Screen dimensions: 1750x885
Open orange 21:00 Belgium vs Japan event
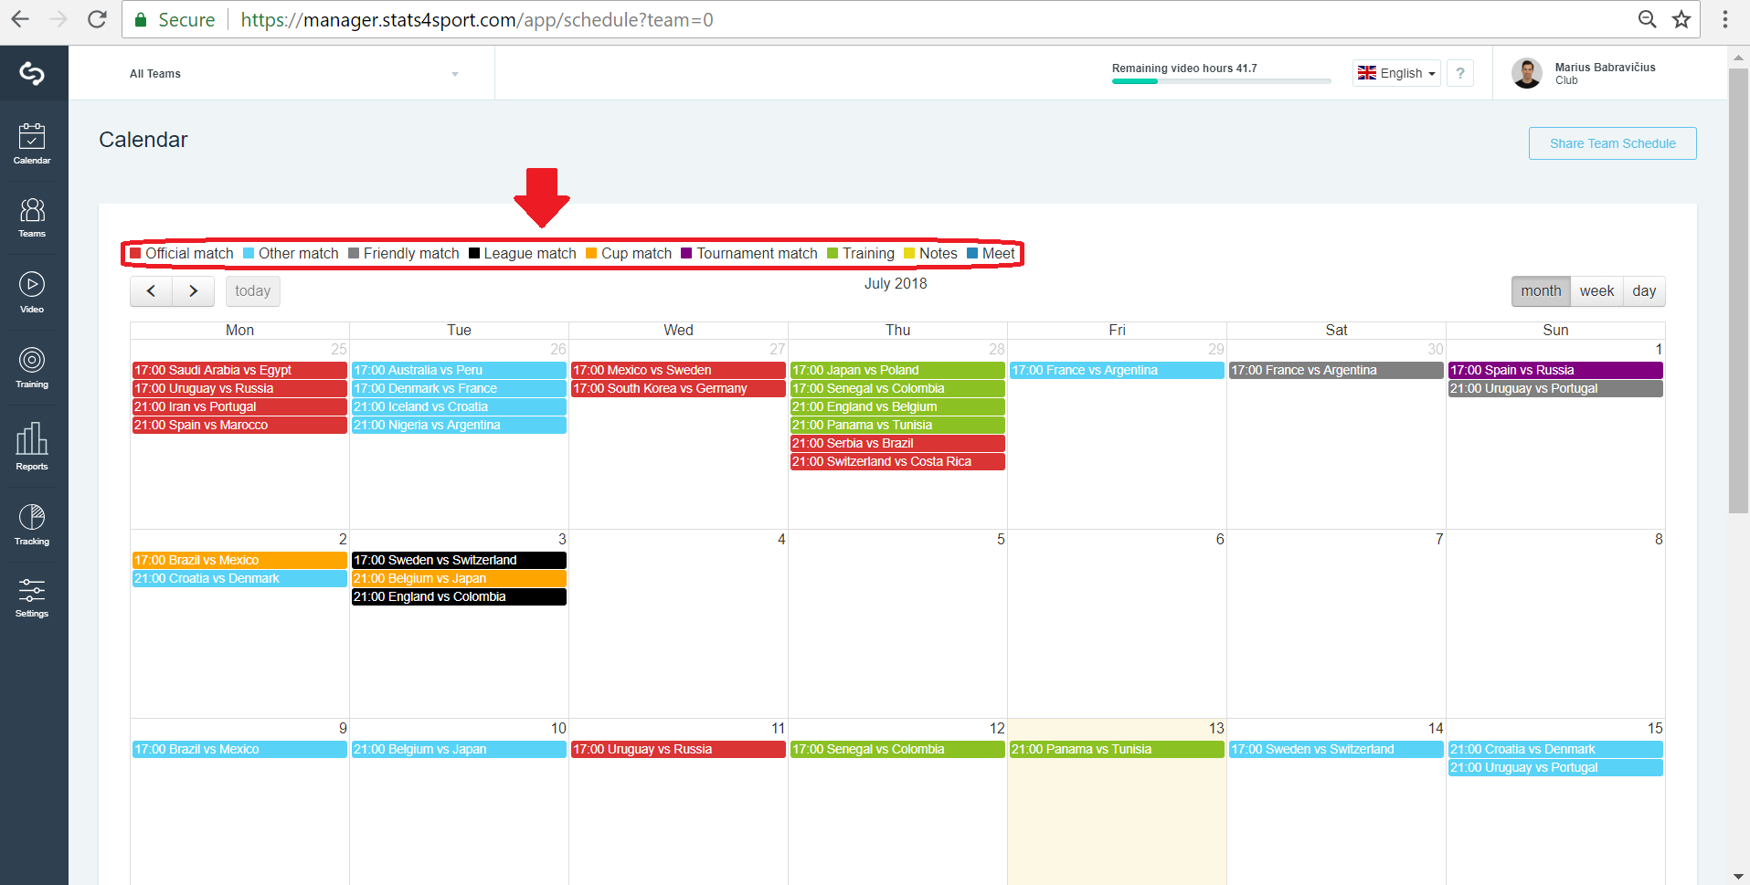tap(459, 578)
